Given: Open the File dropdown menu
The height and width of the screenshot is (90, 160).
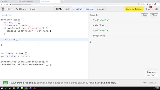Looking at the screenshot, I should coord(9,9).
